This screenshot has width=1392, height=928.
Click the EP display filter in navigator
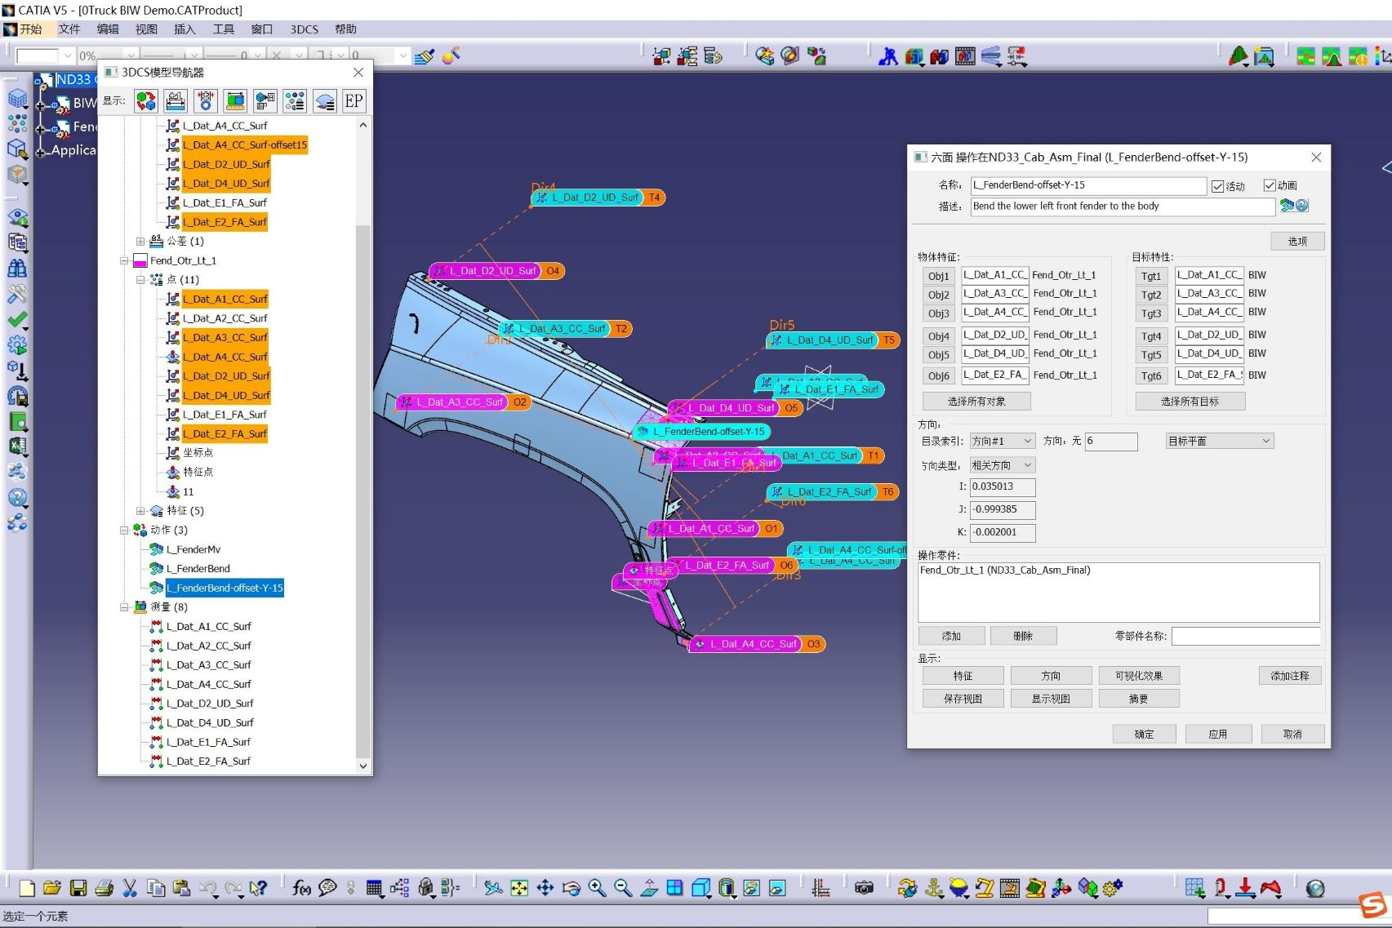click(354, 101)
